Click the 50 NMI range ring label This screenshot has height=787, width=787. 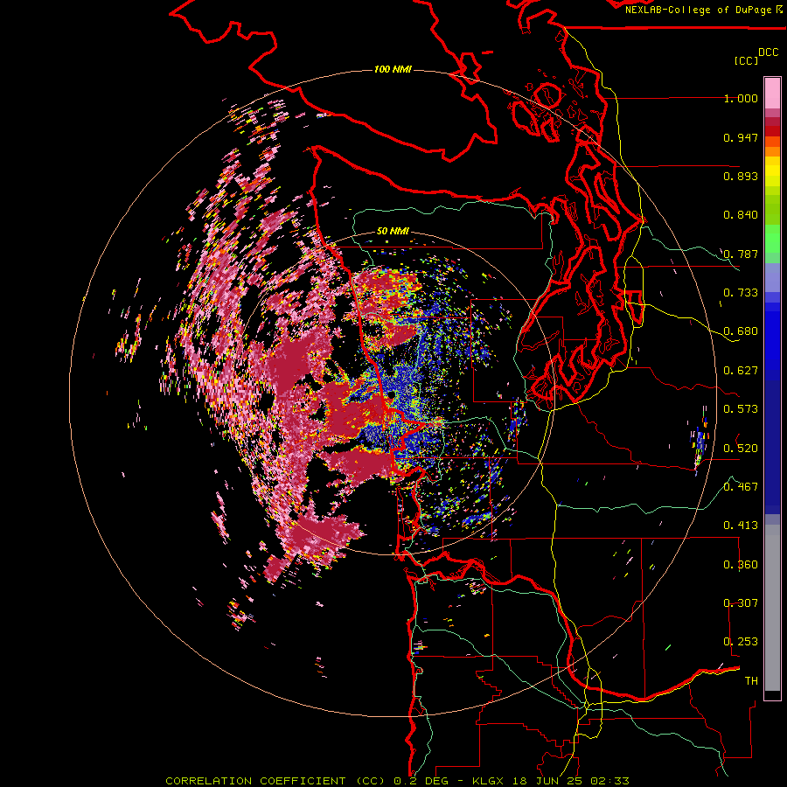[x=393, y=231]
